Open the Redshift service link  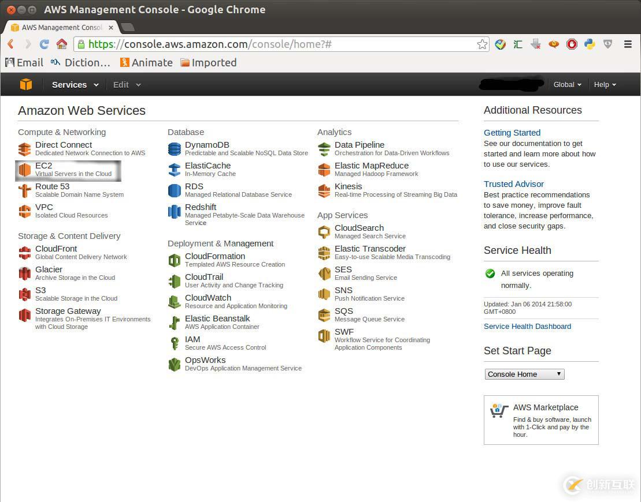tap(201, 207)
